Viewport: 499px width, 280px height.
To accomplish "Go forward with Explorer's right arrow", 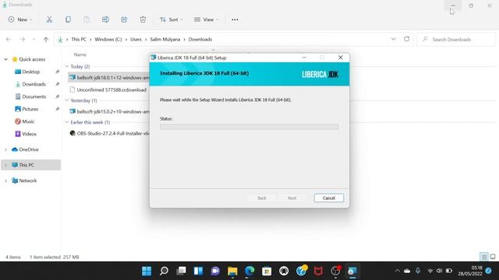I will [x=23, y=40].
